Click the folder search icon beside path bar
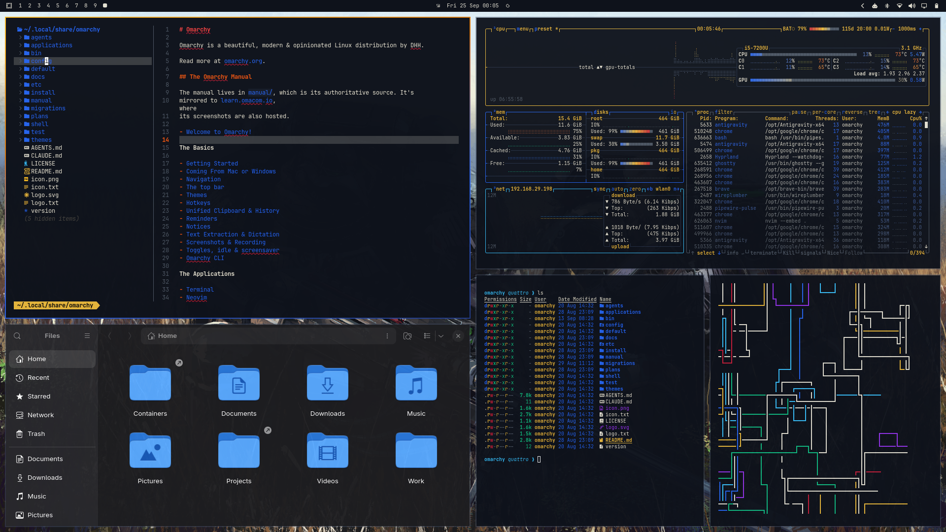 click(x=407, y=336)
